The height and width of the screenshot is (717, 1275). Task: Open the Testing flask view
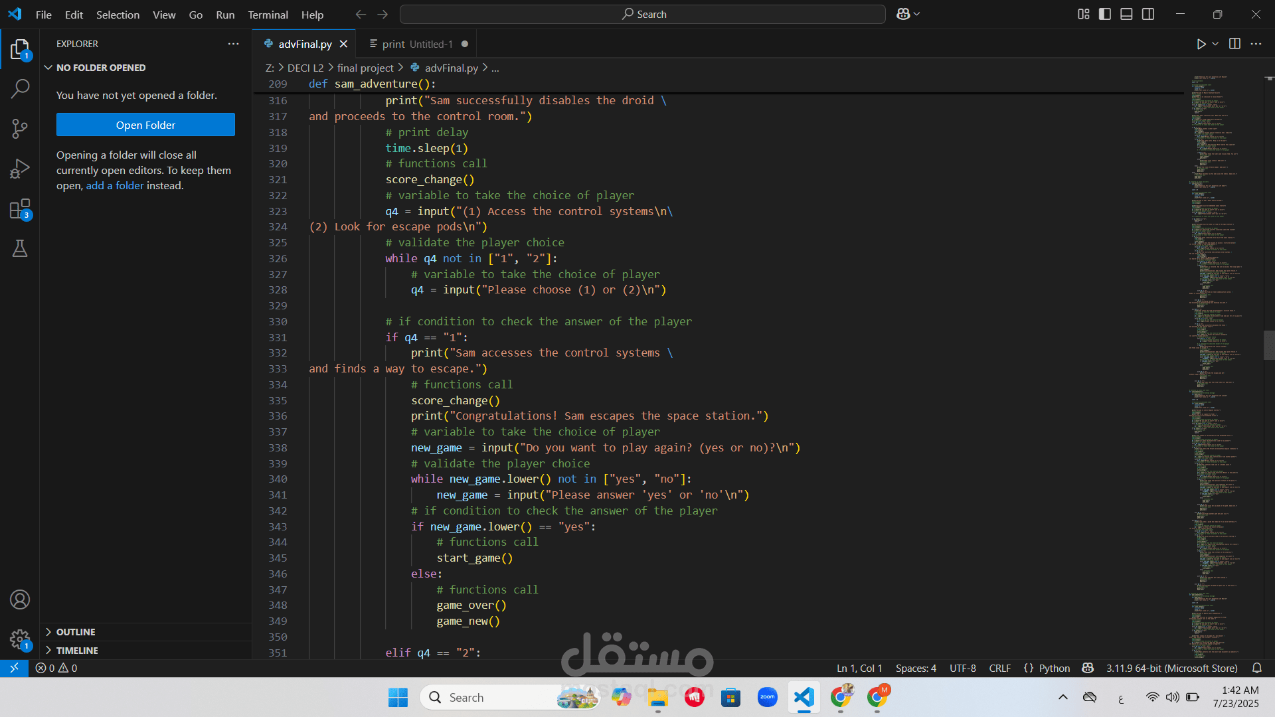[20, 249]
